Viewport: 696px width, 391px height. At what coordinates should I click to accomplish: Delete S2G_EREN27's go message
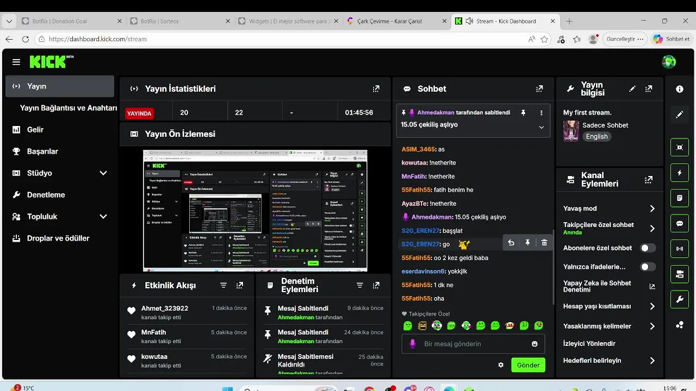tap(544, 243)
